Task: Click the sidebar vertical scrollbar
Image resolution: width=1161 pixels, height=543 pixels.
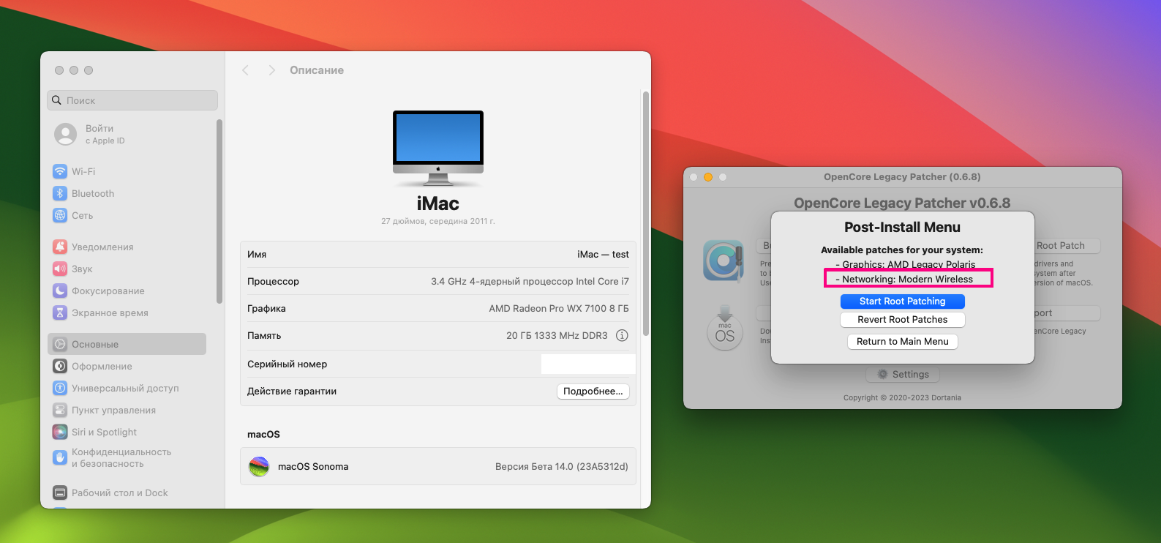Action: tap(219, 211)
